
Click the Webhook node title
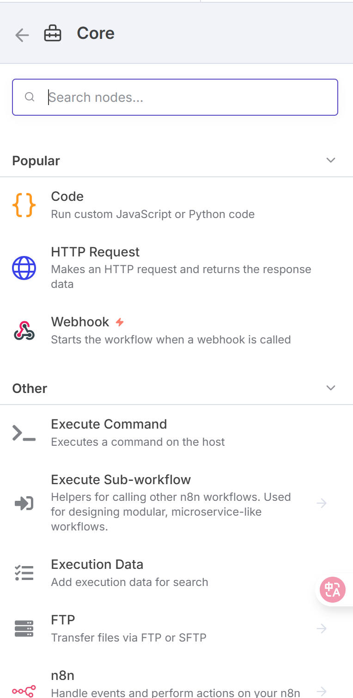coord(80,322)
